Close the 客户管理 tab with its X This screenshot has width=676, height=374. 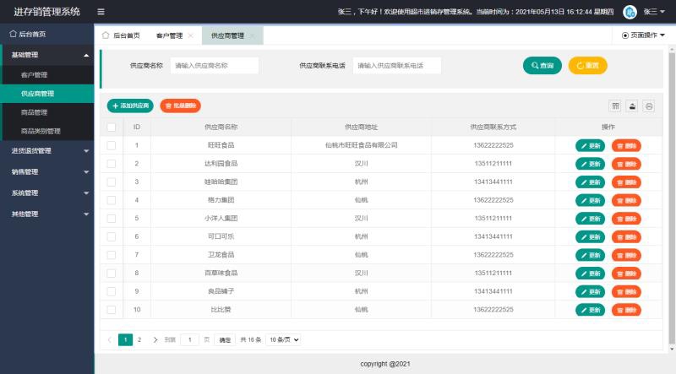(x=190, y=35)
